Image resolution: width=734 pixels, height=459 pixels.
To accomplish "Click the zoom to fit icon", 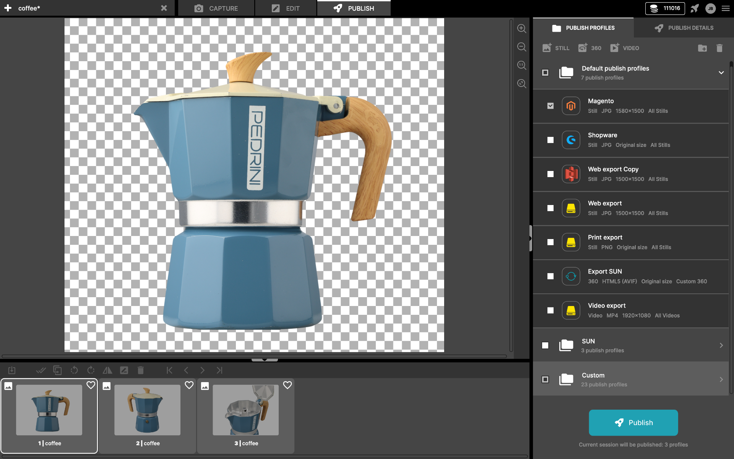I will coord(521,83).
